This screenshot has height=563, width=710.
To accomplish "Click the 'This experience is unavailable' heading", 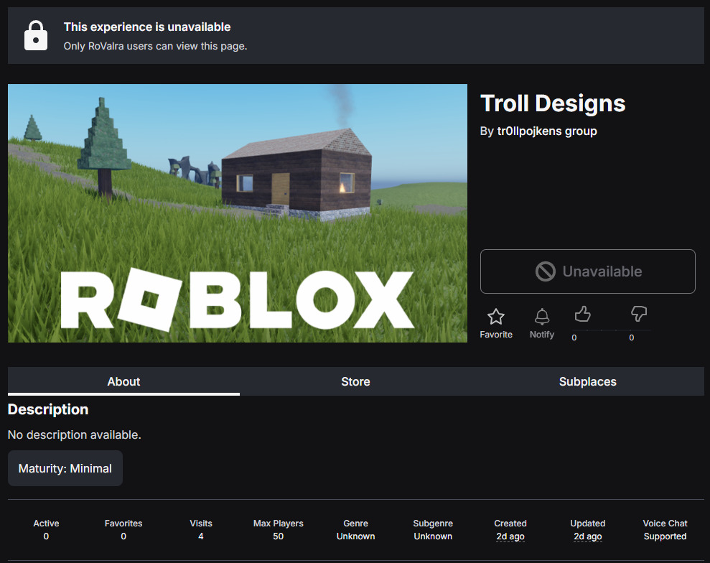I will pyautogui.click(x=147, y=27).
